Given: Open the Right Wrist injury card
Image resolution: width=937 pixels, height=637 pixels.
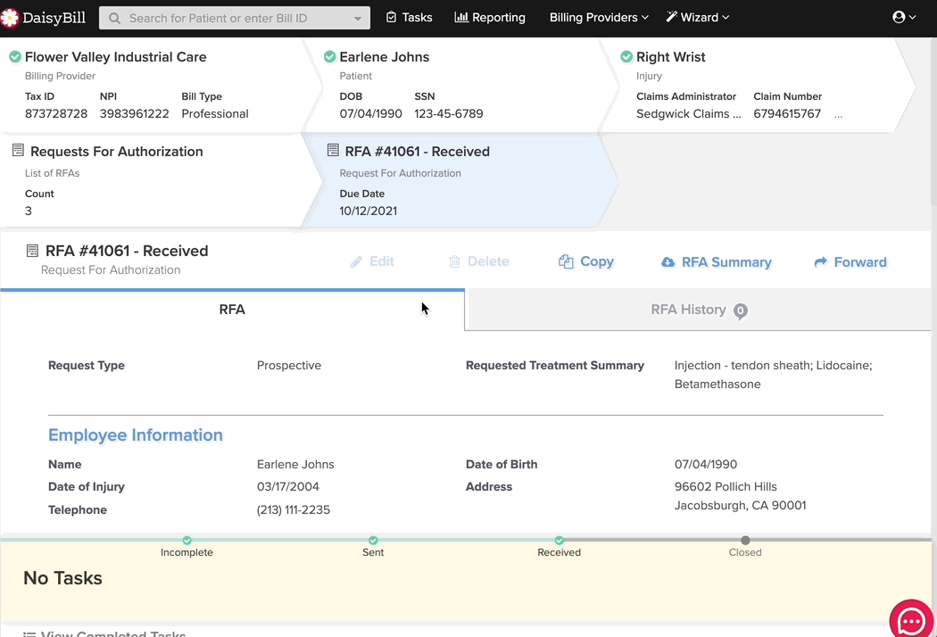Looking at the screenshot, I should click(670, 57).
